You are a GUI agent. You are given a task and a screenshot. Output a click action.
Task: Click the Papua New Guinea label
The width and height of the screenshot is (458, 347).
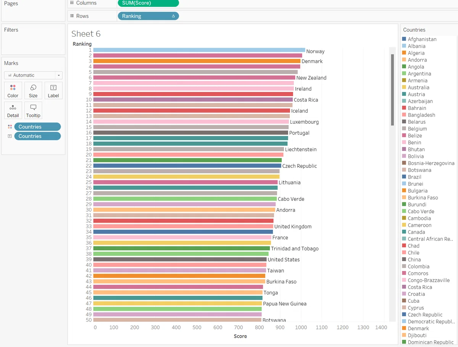pos(285,303)
